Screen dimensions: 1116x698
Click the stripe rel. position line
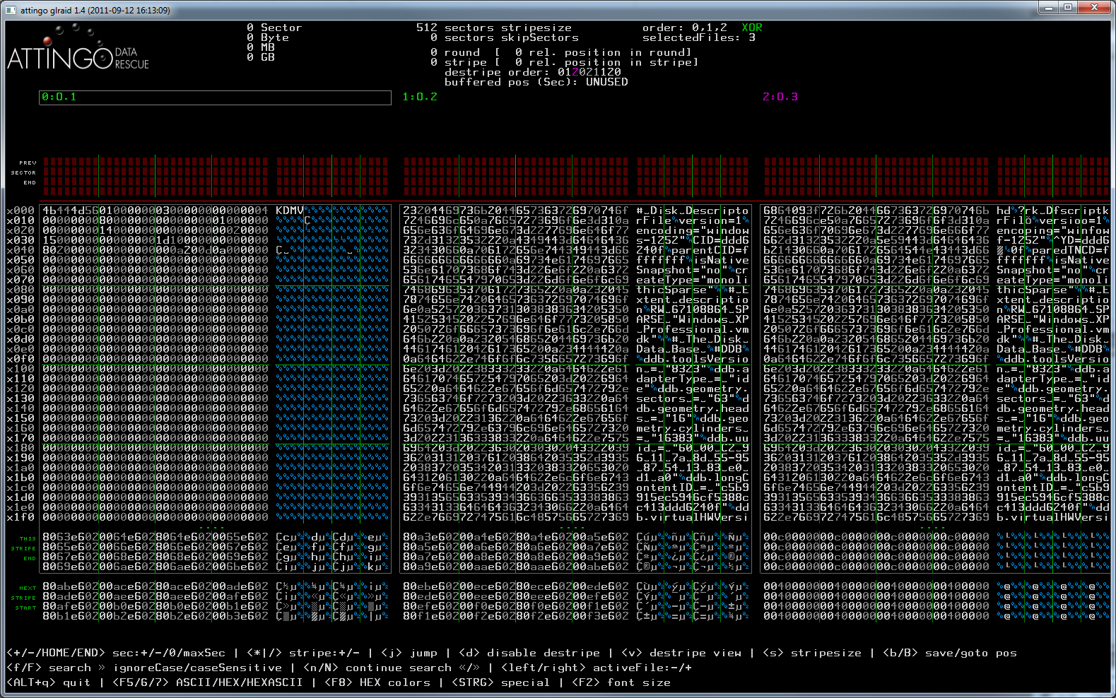pyautogui.click(x=565, y=62)
